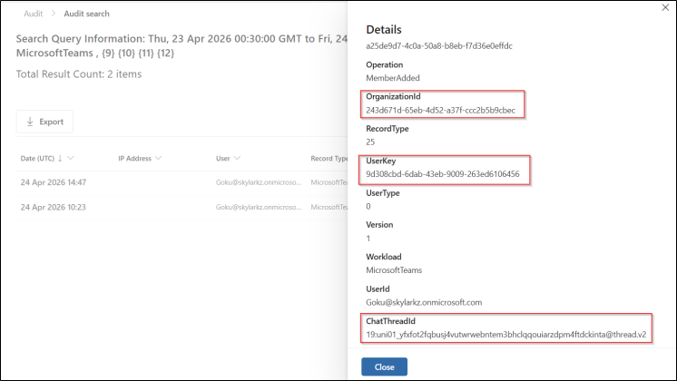Go to Audit breadcrumb link
The width and height of the screenshot is (677, 381).
pyautogui.click(x=34, y=14)
